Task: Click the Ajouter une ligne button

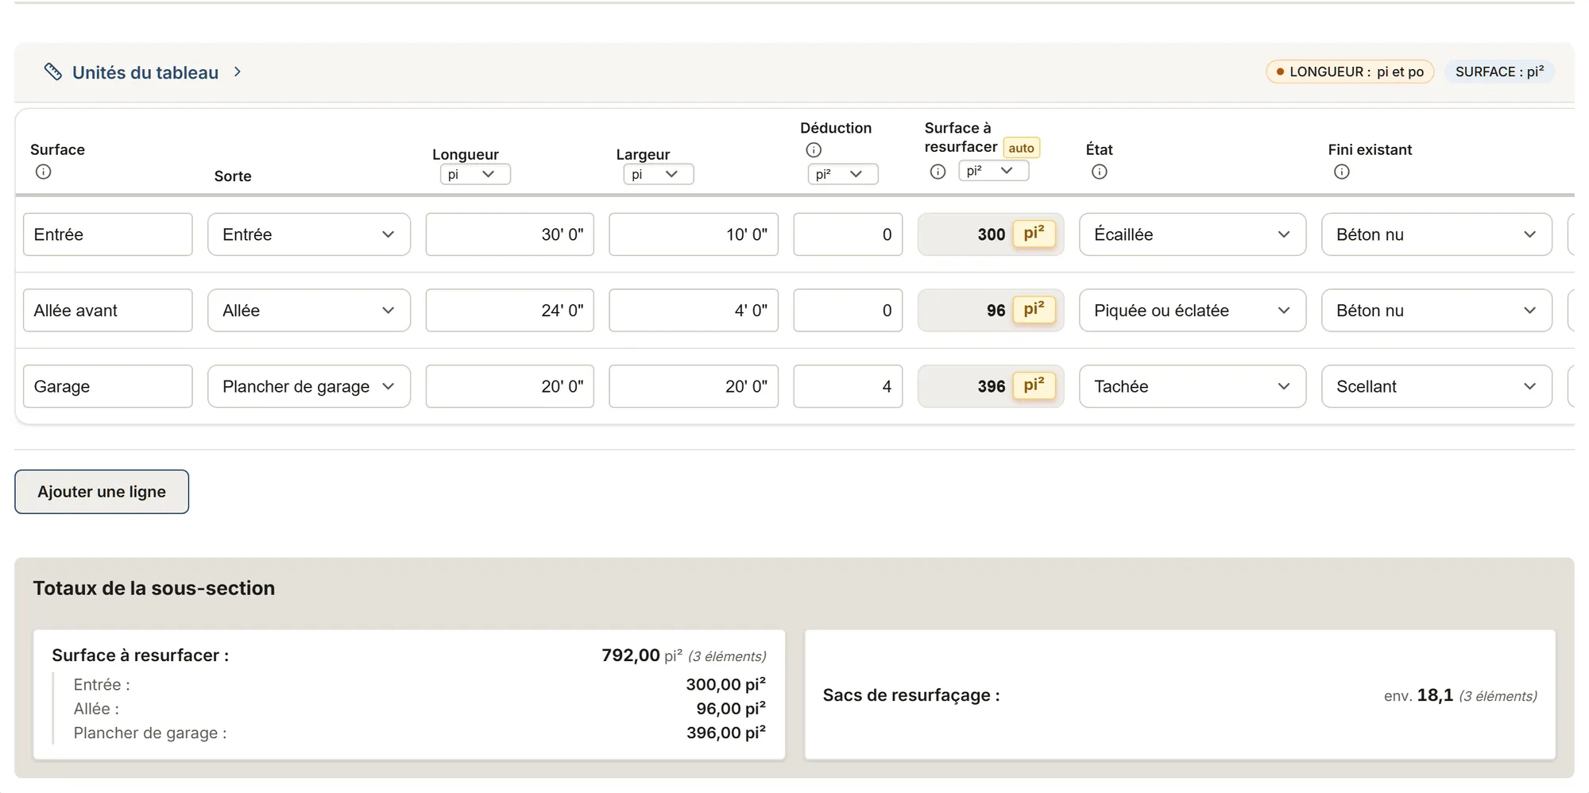Action: click(102, 492)
